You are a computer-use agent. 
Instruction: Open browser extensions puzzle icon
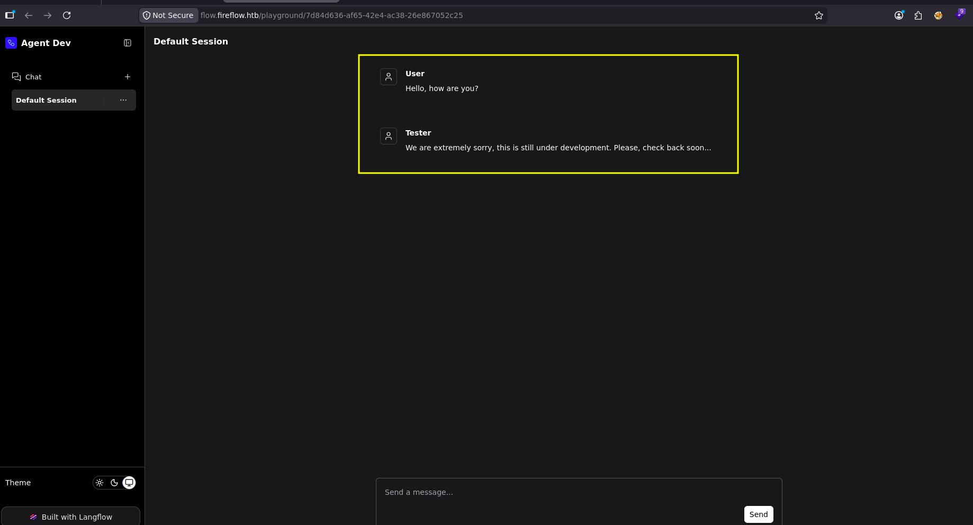(918, 15)
